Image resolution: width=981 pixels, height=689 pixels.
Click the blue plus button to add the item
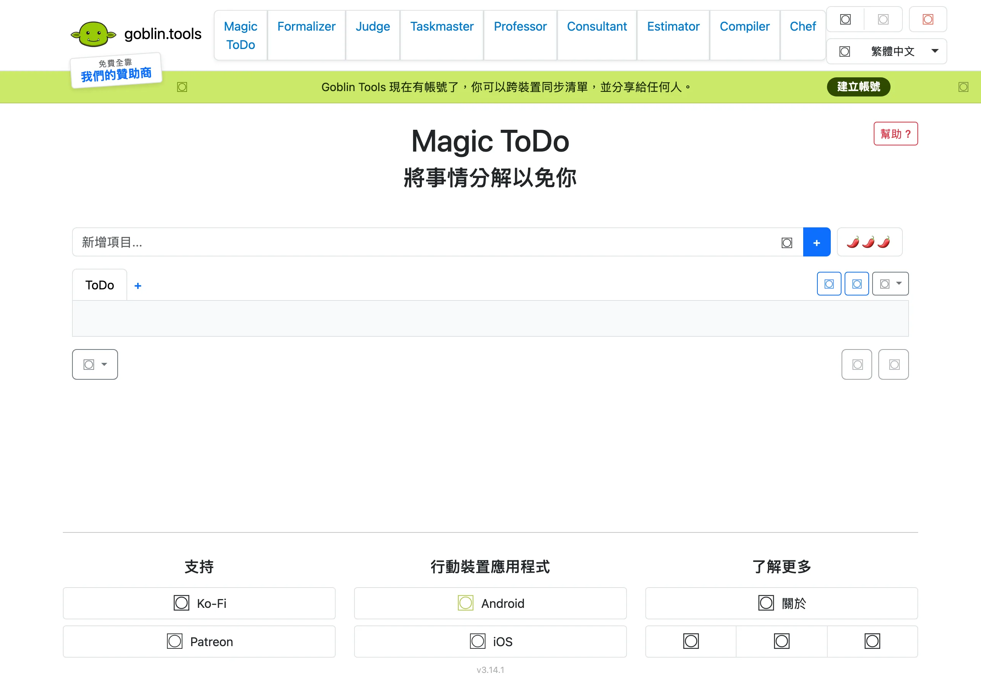[817, 242]
